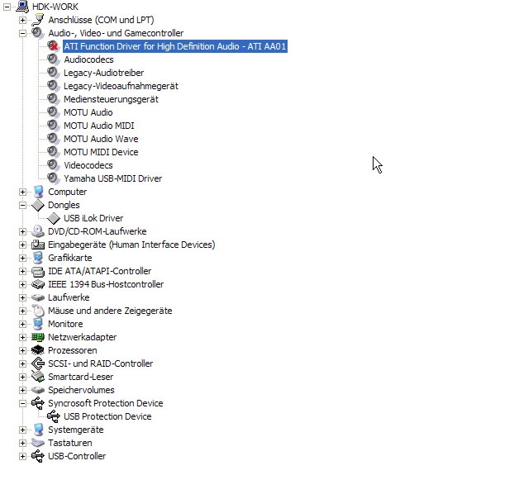Screen dimensions: 519x494
Task: Click the Yamaha USB-MIDI Driver speaker icon
Action: pos(53,178)
